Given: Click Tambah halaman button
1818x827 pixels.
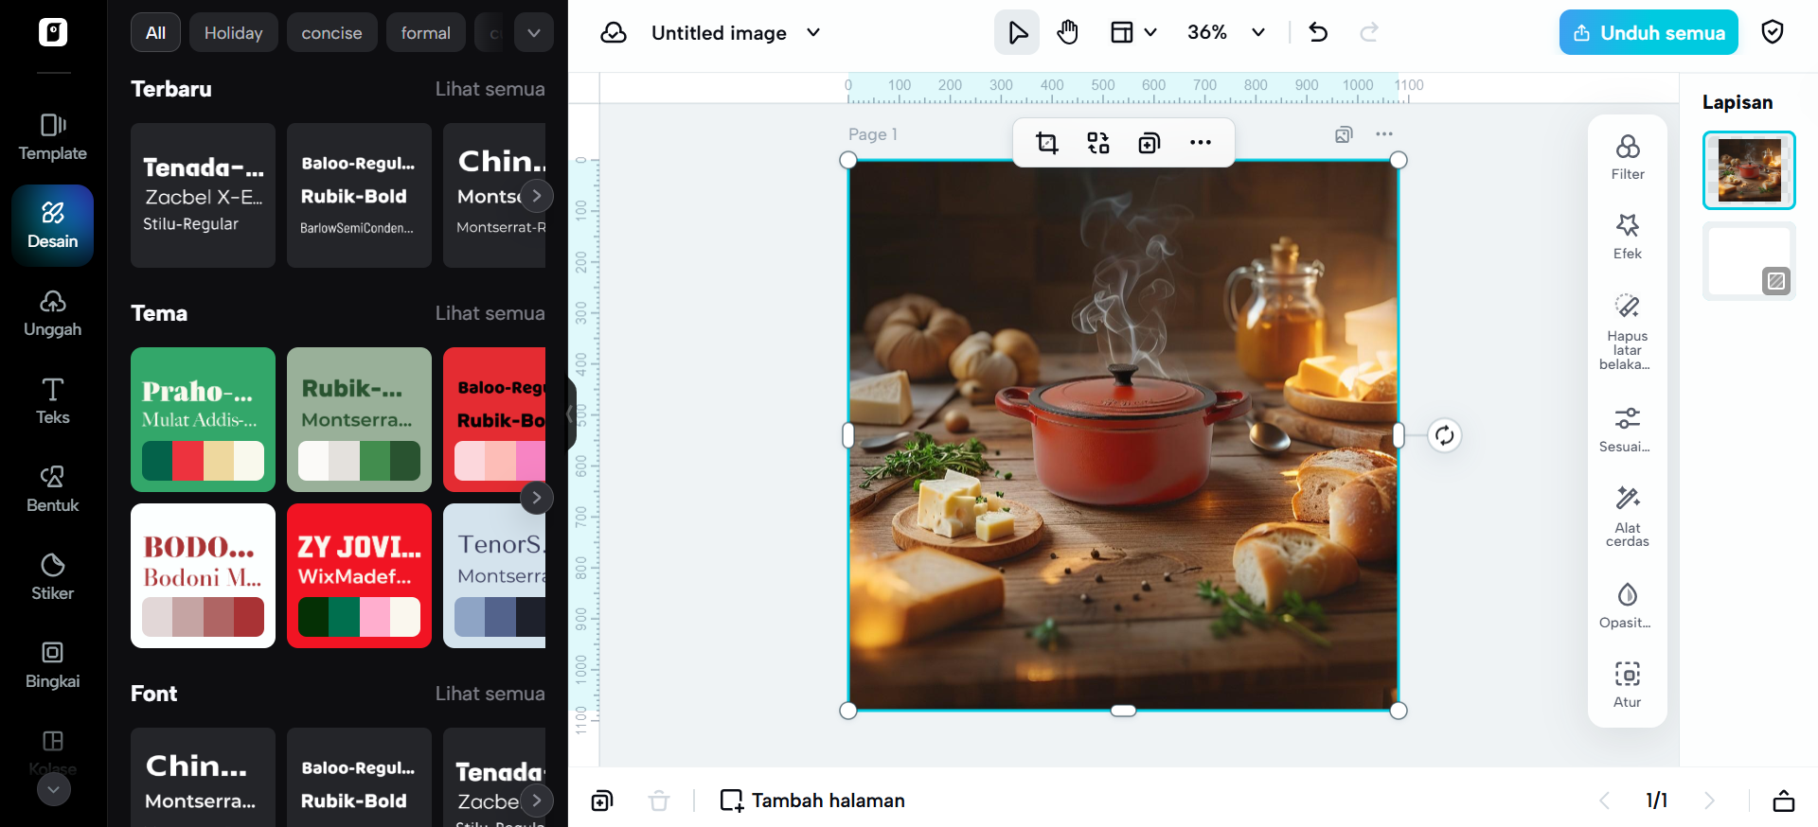Looking at the screenshot, I should pos(812,801).
